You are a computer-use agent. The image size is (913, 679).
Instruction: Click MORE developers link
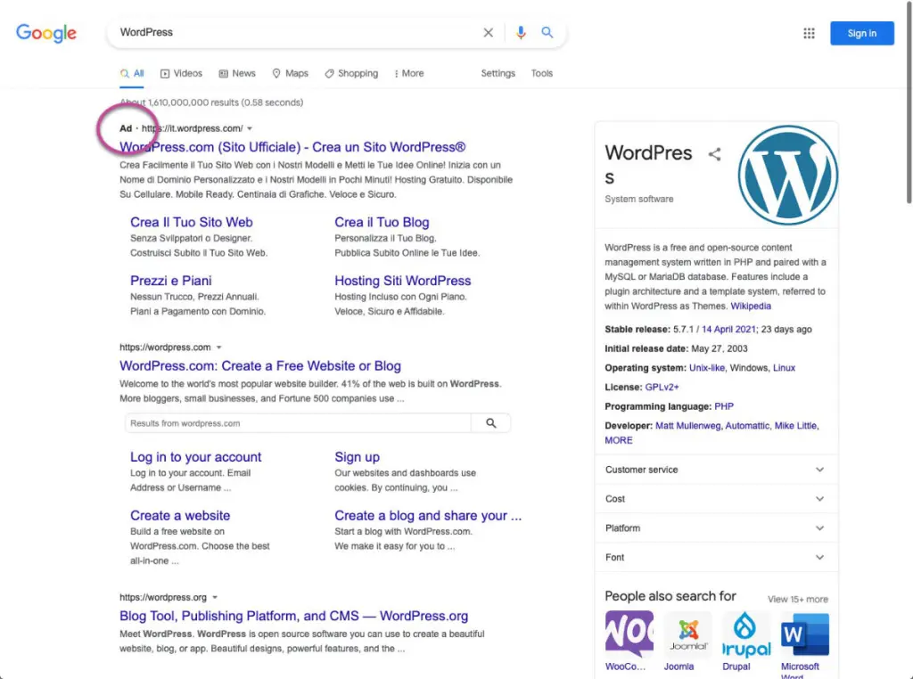coord(619,440)
